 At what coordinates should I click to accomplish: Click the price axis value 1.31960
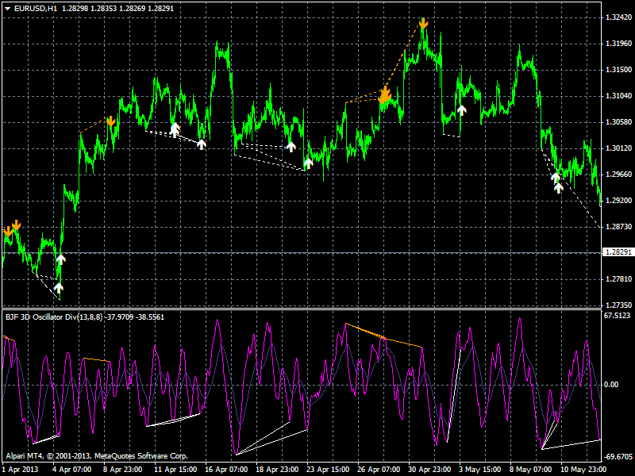(x=618, y=44)
